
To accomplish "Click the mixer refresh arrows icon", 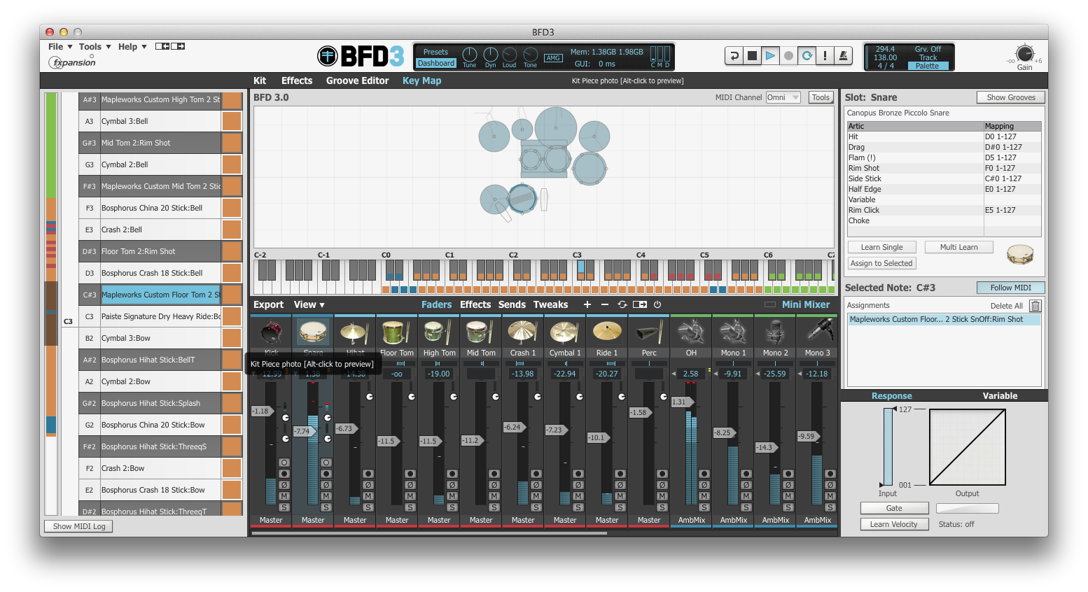I will (622, 304).
